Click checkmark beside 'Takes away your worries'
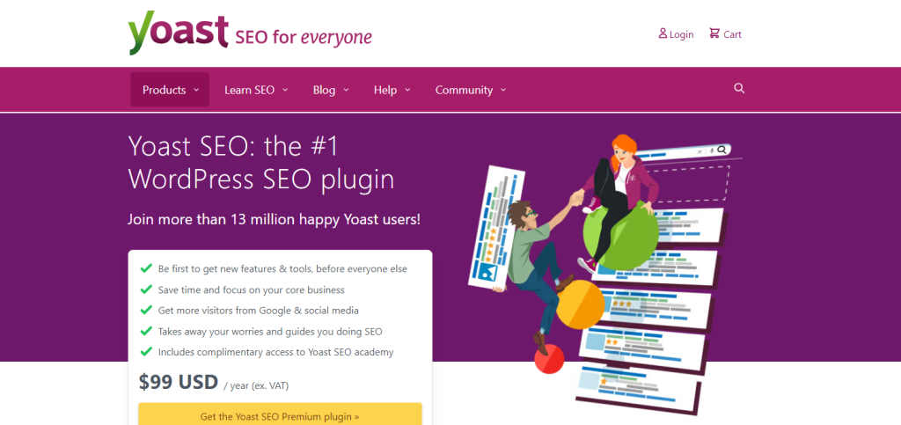 (x=147, y=331)
